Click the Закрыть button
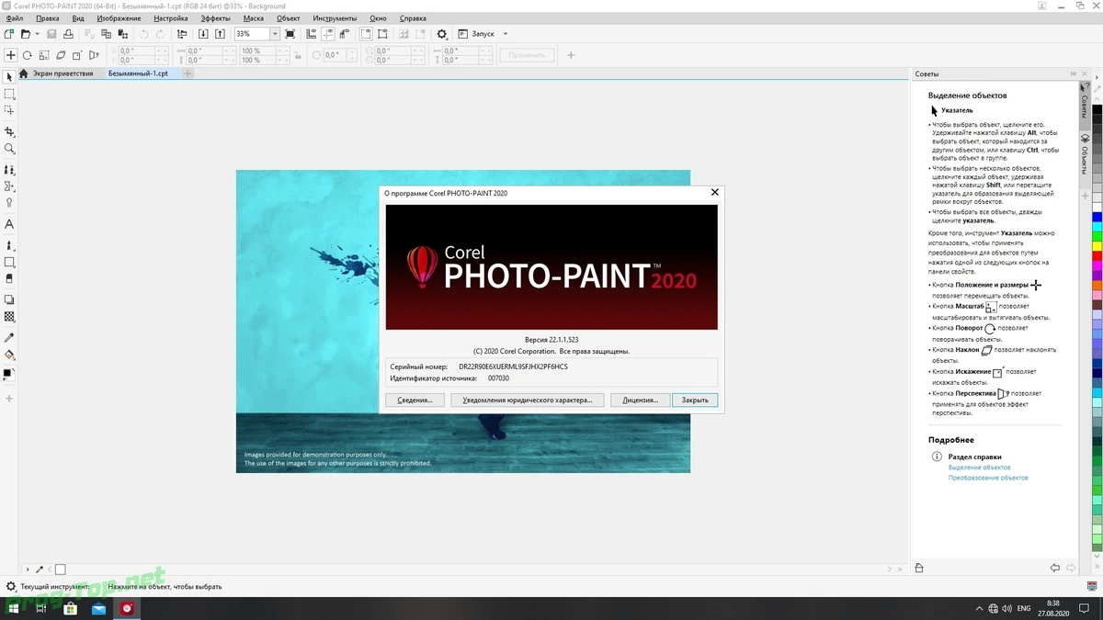 695,400
